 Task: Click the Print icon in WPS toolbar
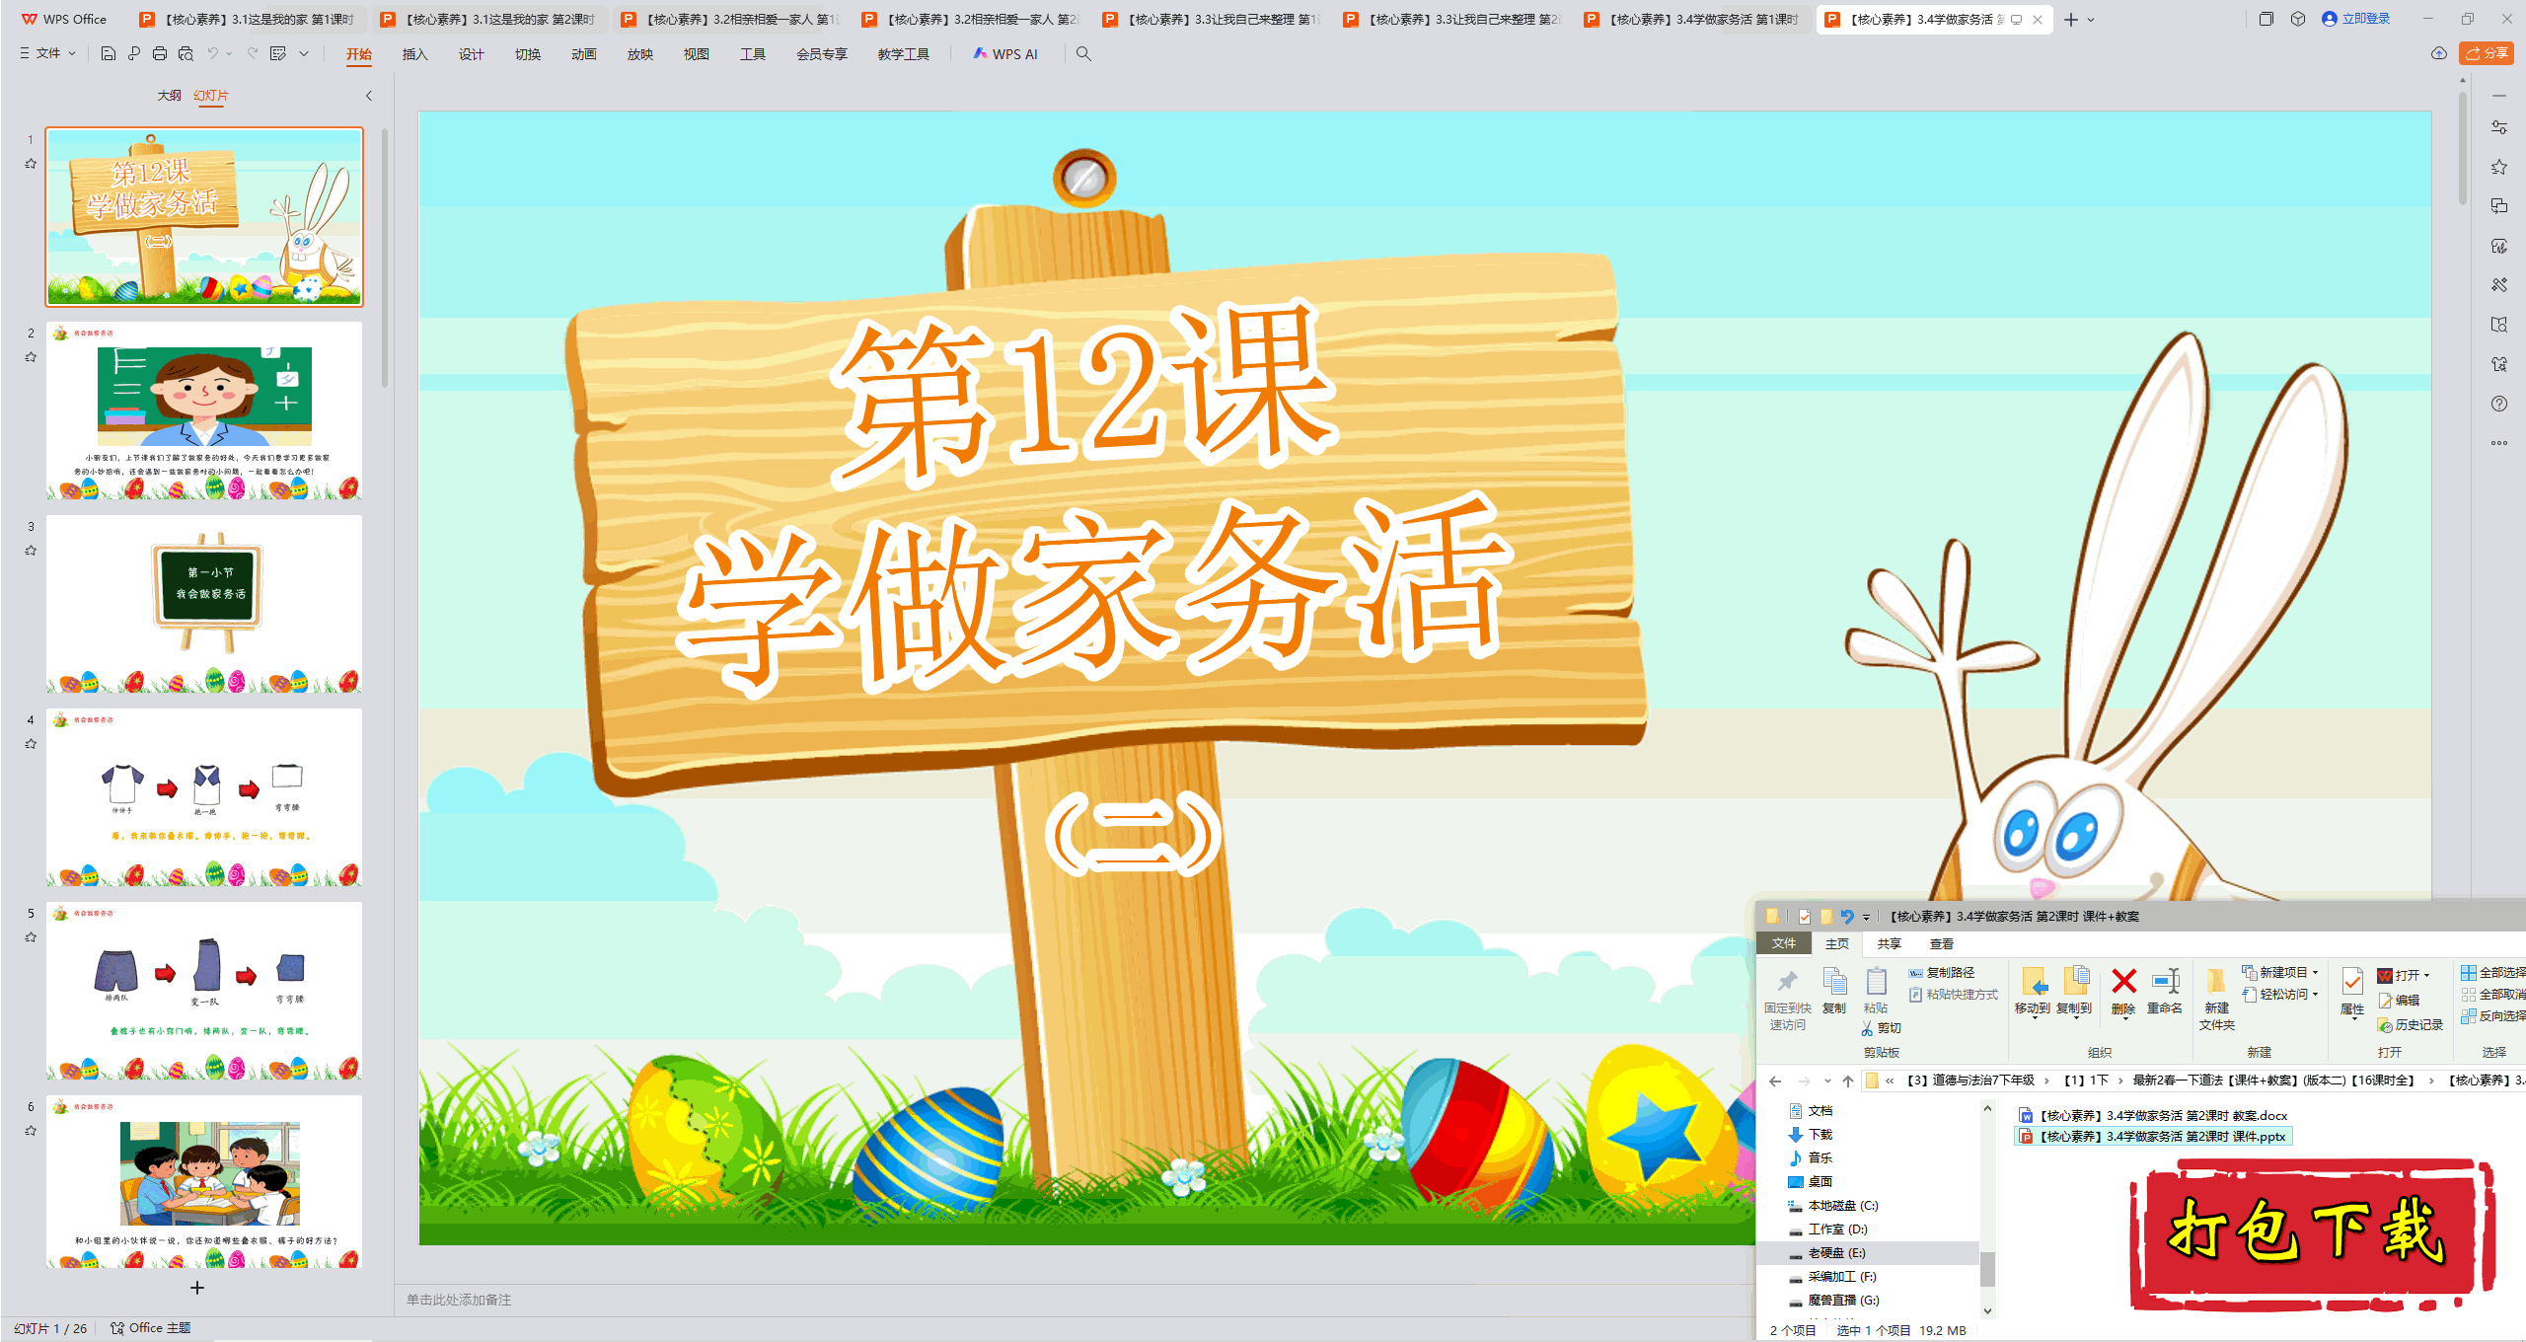pyautogui.click(x=160, y=53)
